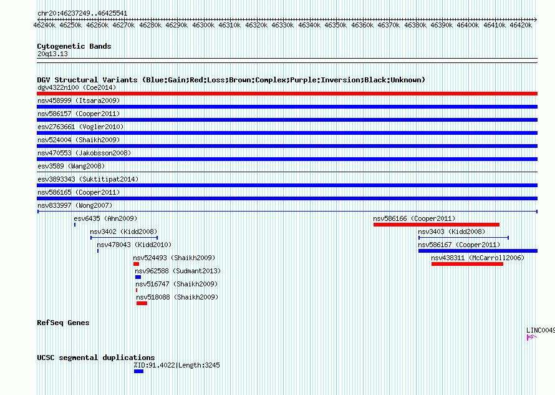Image resolution: width=555 pixels, height=395 pixels.
Task: Click the esv3893343 (Suktitipat2014) blue bar
Action: (x=287, y=185)
